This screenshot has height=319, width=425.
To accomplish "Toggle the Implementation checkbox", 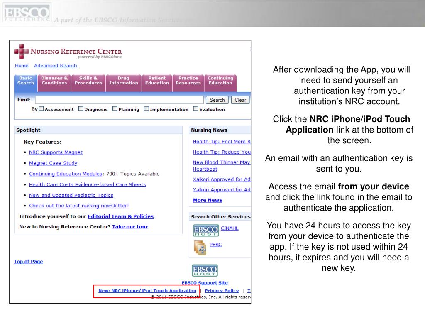I will click(147, 109).
